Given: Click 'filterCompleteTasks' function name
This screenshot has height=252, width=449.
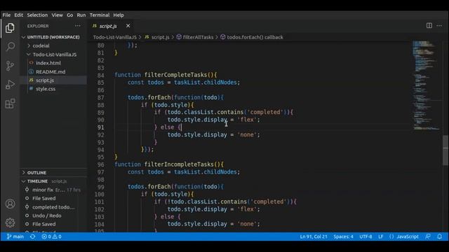Looking at the screenshot, I should click(x=175, y=75).
